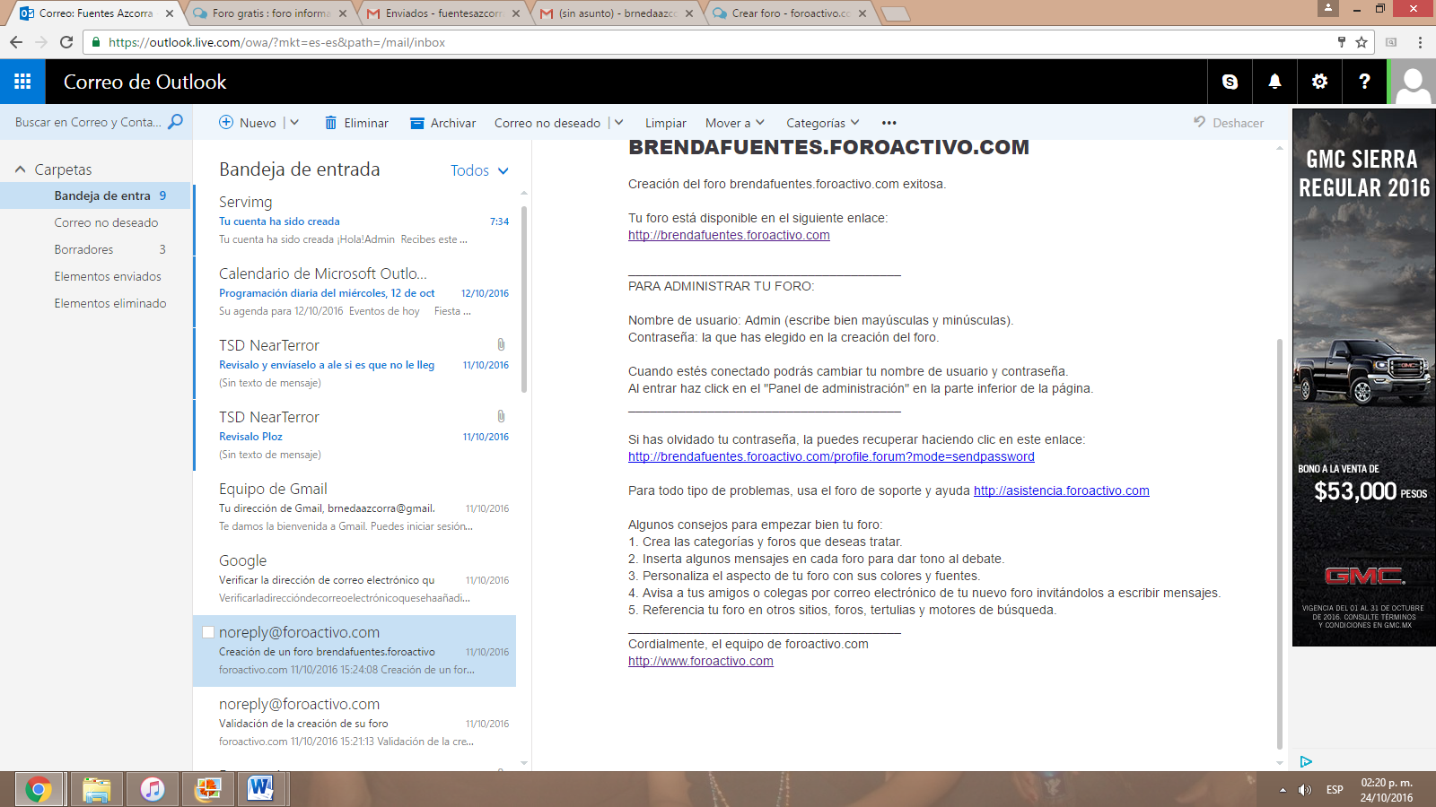Image resolution: width=1436 pixels, height=807 pixels.
Task: Click the message list scrollbar
Action: [x=524, y=299]
